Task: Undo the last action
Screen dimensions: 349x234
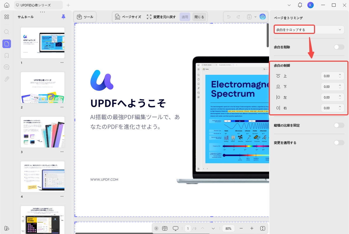Action: pyautogui.click(x=229, y=17)
